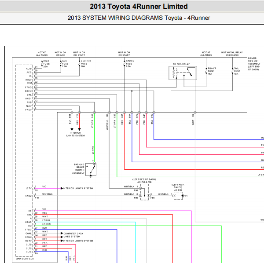Click the F27 connector label on RED wire

pos(77,116)
